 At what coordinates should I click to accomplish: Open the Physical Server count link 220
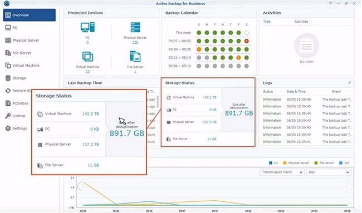pos(135,42)
